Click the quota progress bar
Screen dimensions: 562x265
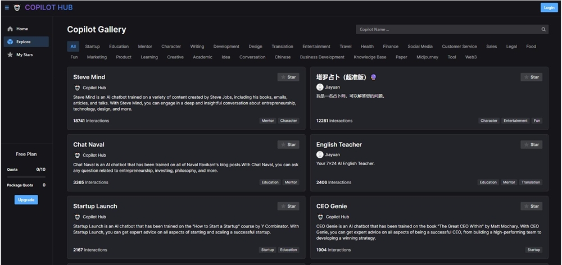click(26, 177)
